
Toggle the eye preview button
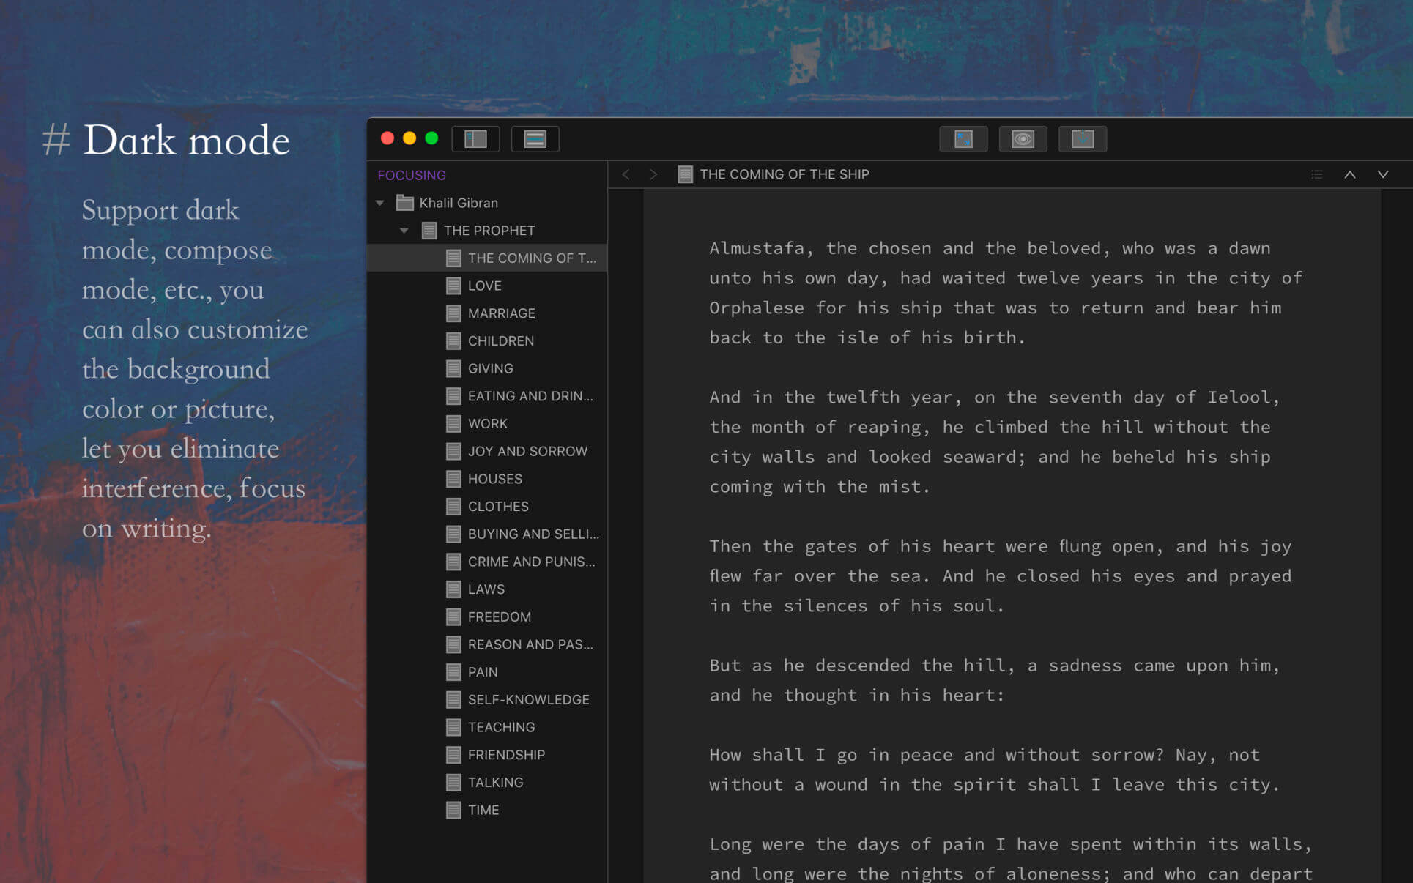[1023, 139]
